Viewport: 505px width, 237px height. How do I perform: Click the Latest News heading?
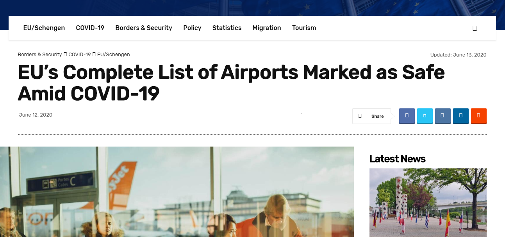397,159
